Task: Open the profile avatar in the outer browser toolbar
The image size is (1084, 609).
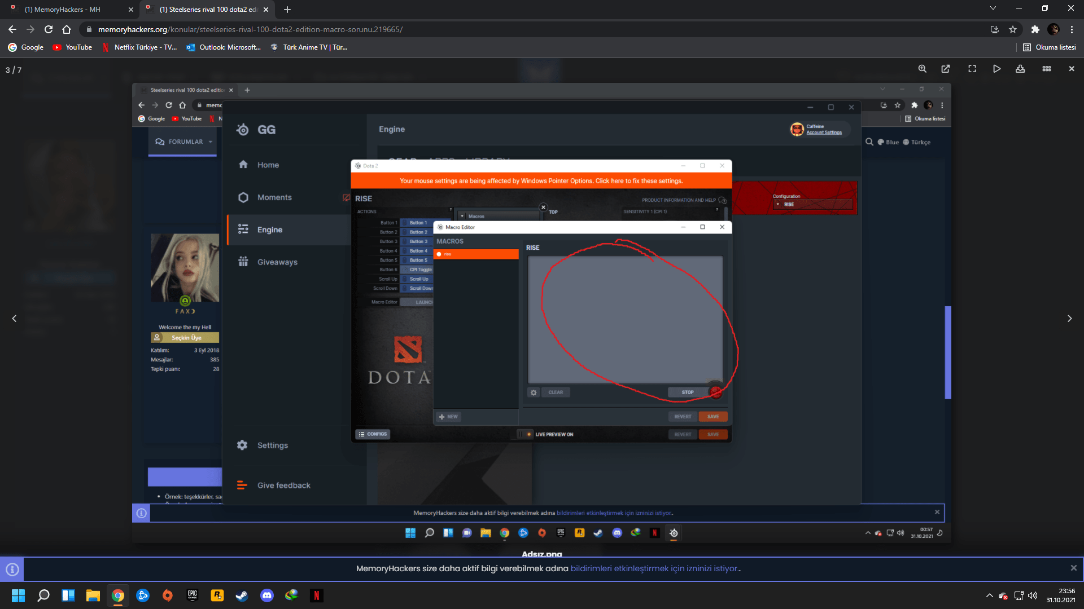Action: [1054, 29]
